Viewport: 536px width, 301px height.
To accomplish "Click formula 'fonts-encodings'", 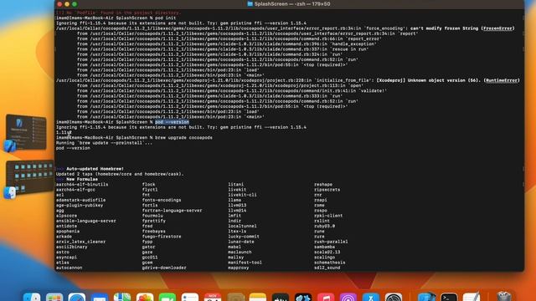I will [162, 200].
